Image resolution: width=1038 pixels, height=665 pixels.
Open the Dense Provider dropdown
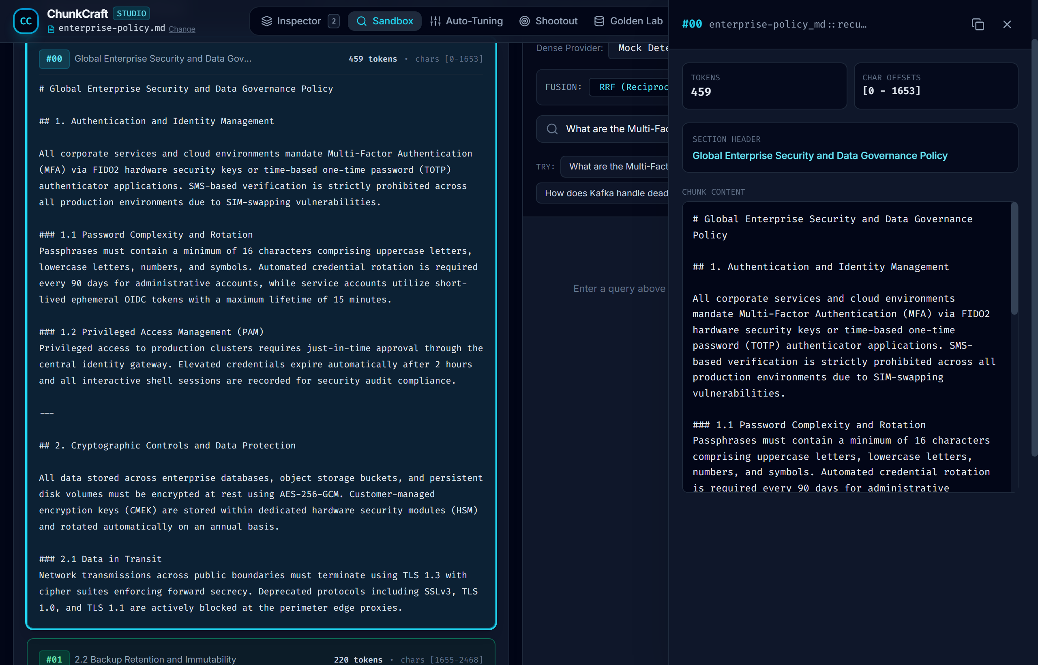(639, 48)
